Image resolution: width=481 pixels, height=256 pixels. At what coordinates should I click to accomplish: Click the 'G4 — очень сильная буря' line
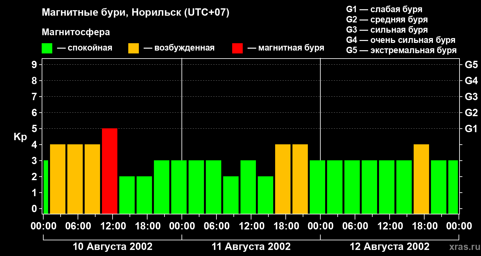(401, 40)
